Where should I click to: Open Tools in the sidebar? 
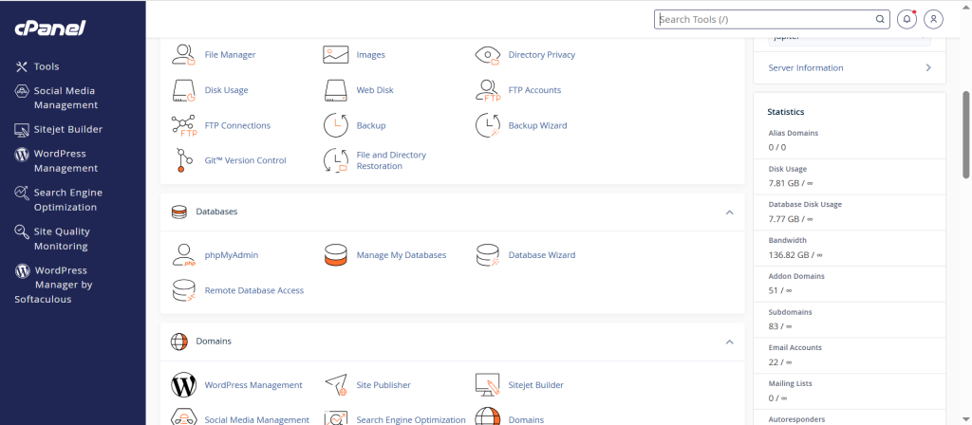coord(47,66)
